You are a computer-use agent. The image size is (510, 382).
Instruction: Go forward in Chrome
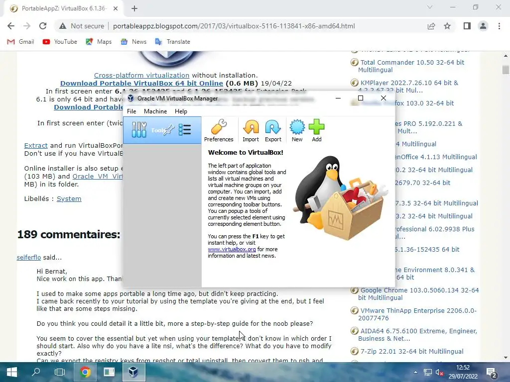click(27, 26)
